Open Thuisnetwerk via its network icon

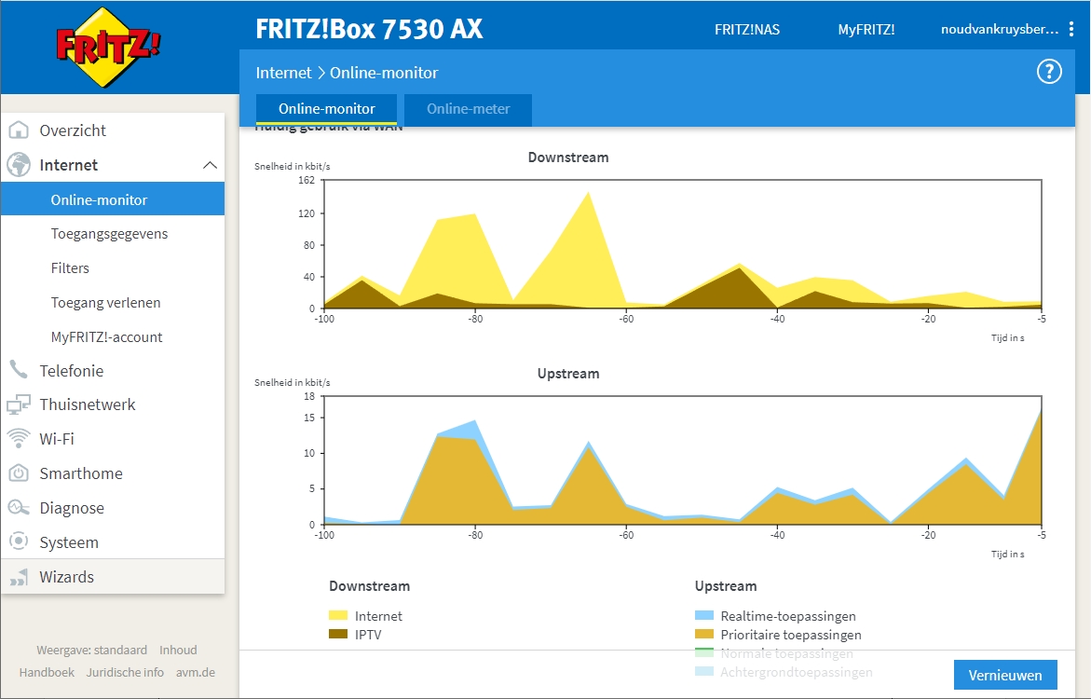click(19, 404)
